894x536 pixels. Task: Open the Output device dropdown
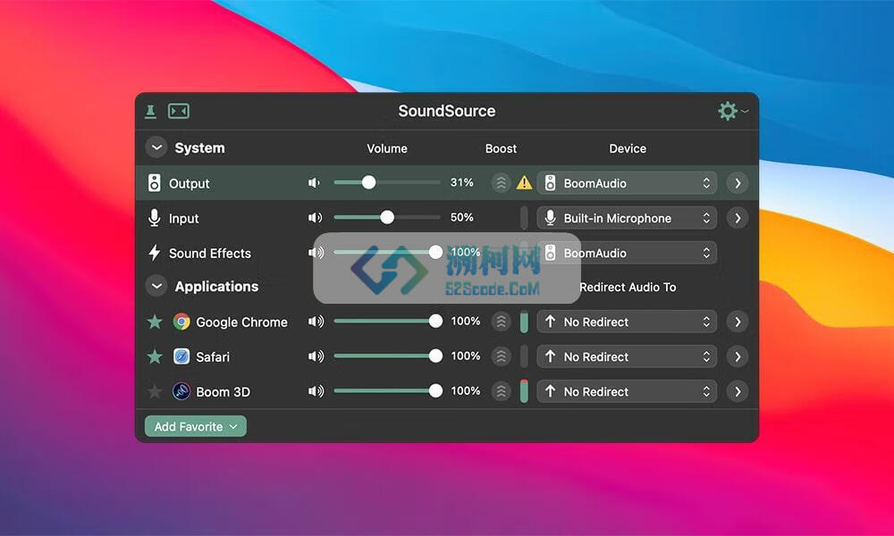627,183
